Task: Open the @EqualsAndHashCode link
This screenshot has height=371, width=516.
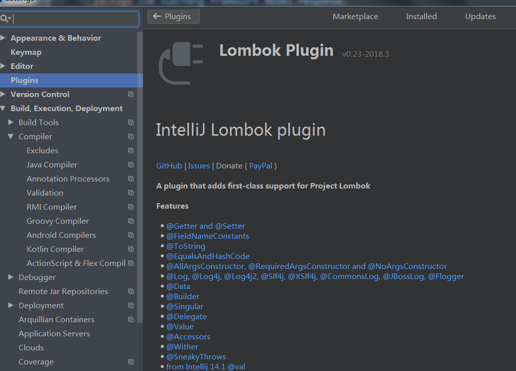Action: 208,256
